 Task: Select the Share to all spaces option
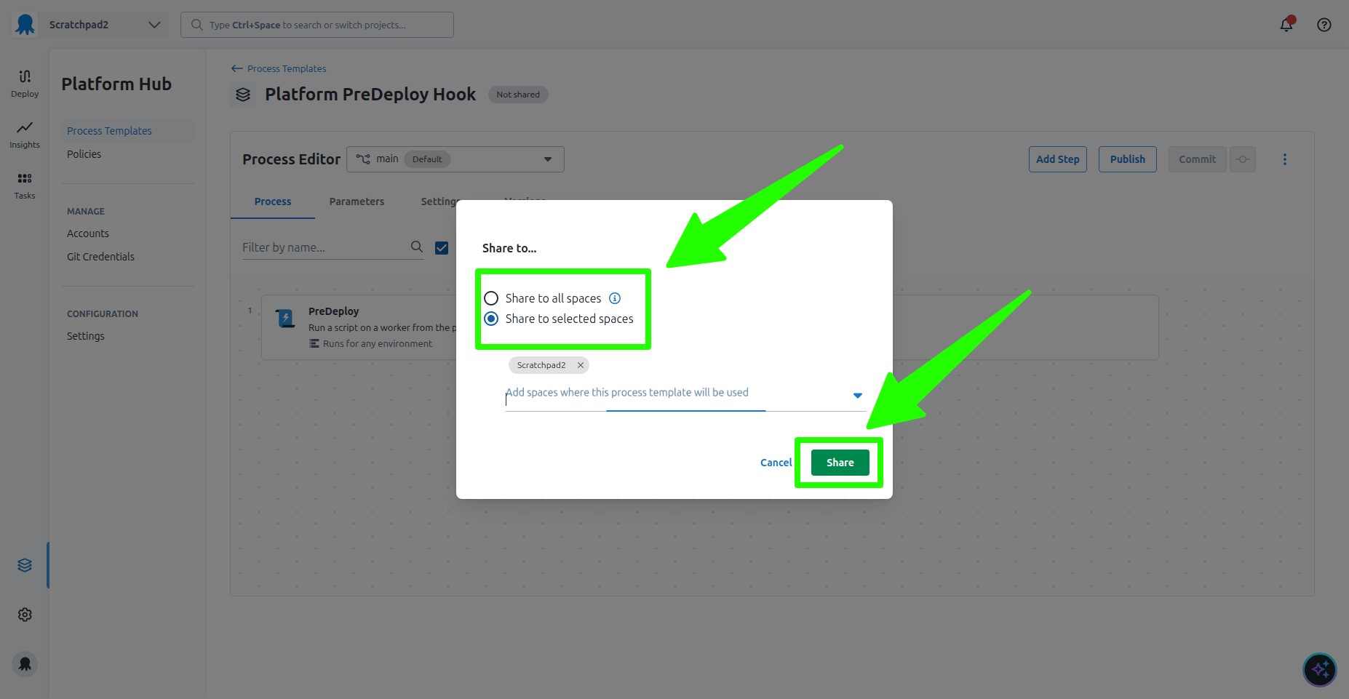[x=491, y=297]
